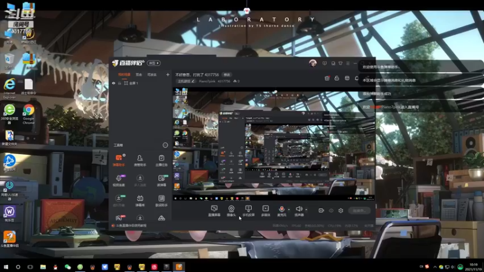Add 直播屏幕 screen capture source
484x272 pixels.
214,211
